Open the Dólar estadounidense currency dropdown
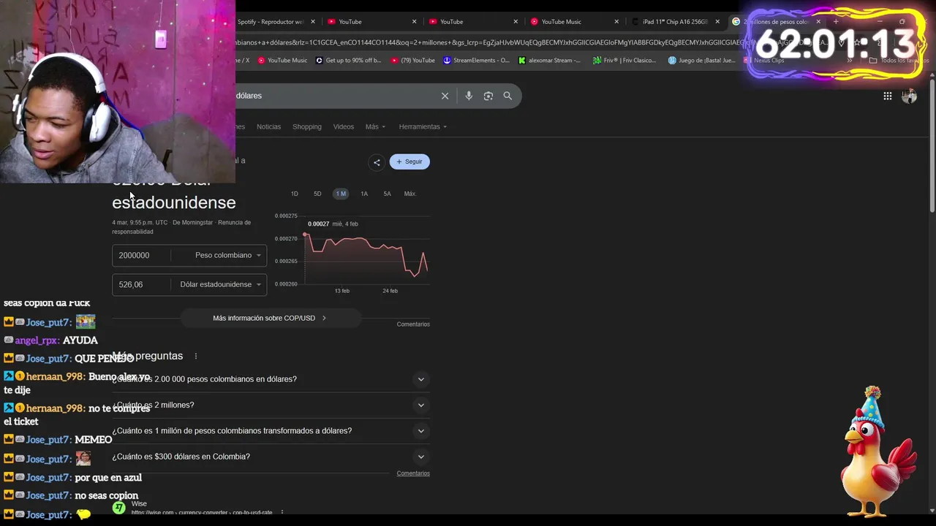 (x=220, y=284)
